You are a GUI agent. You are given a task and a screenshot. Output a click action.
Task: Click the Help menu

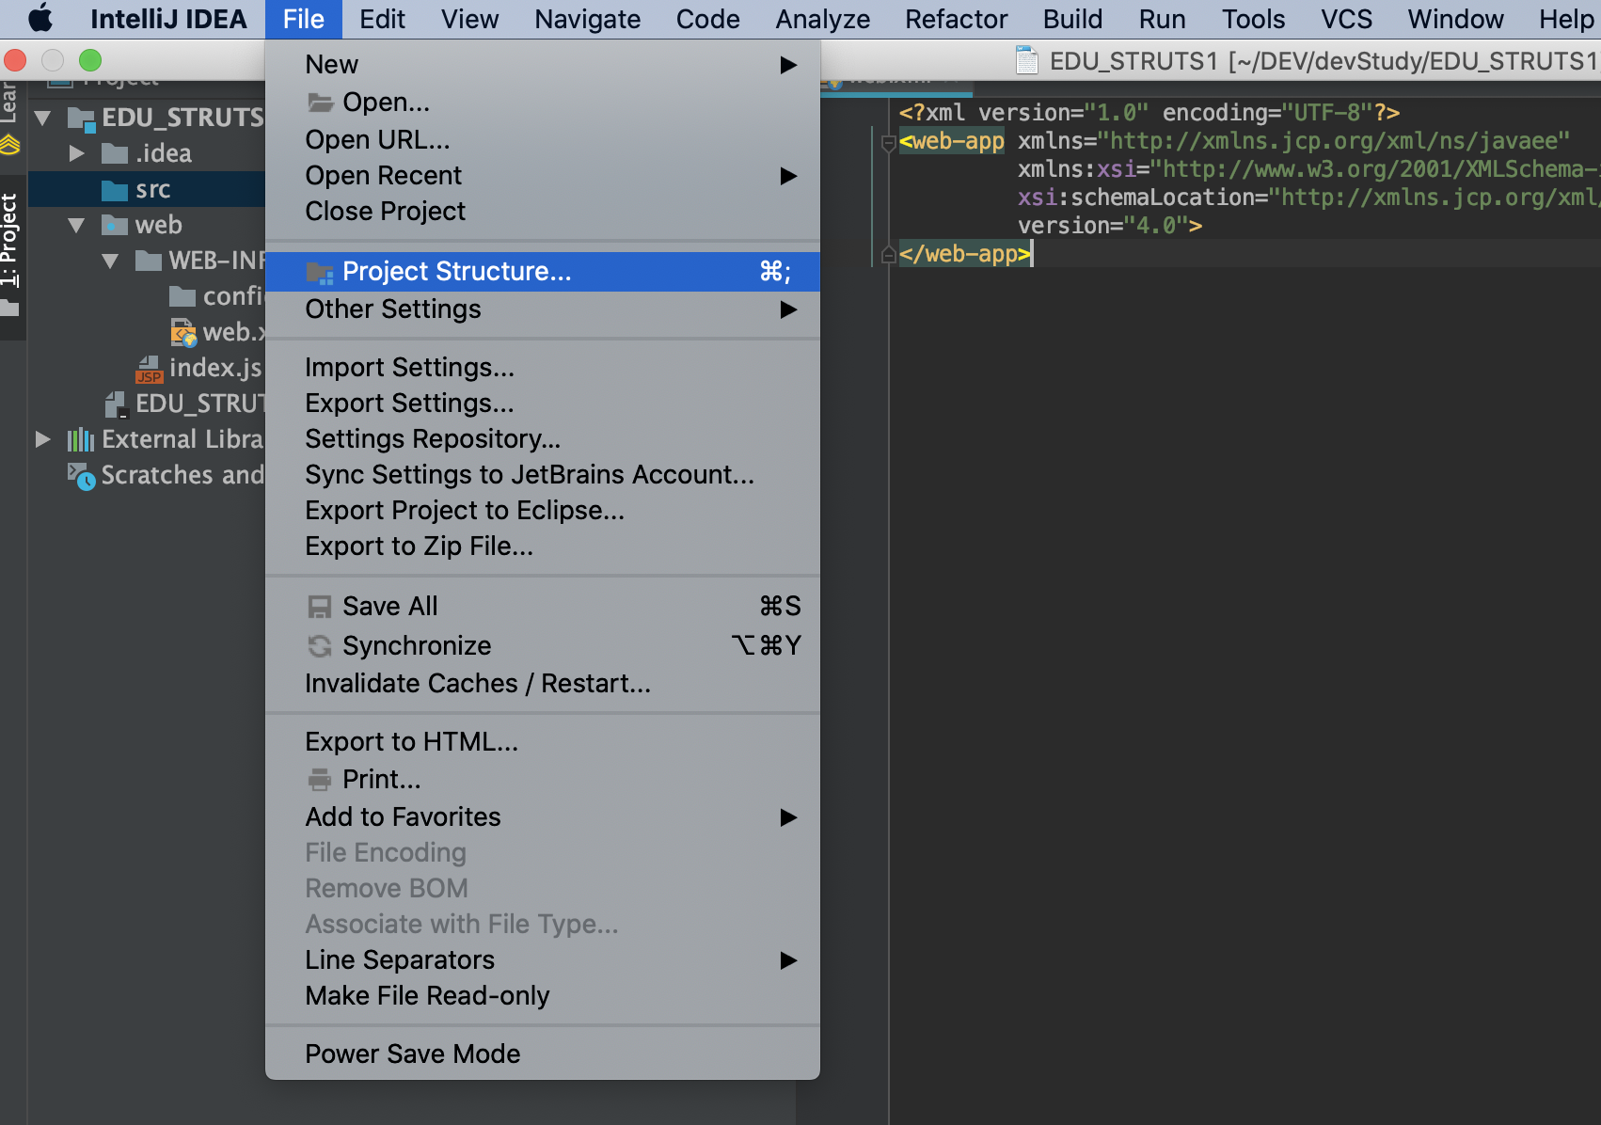pyautogui.click(x=1565, y=19)
